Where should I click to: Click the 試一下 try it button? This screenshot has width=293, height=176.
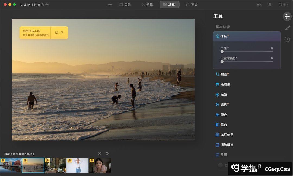59,33
